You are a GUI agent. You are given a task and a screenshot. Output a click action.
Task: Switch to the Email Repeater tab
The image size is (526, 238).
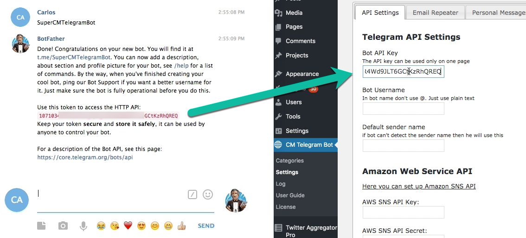point(436,13)
